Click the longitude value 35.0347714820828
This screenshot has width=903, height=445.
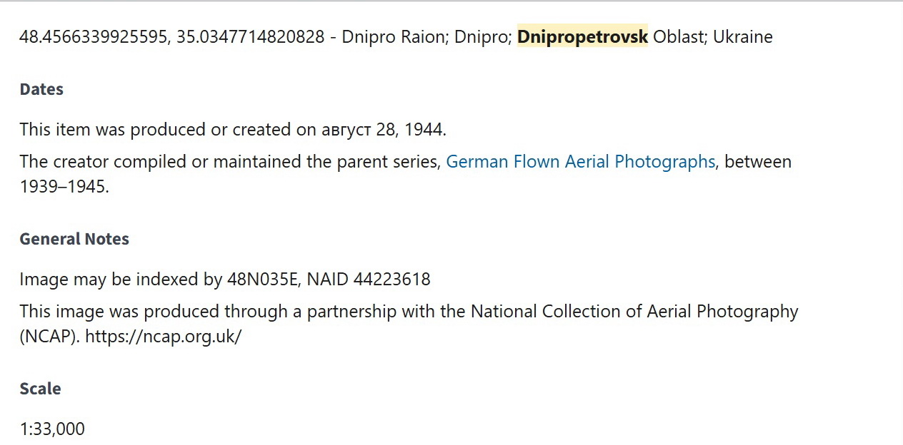[x=250, y=37]
